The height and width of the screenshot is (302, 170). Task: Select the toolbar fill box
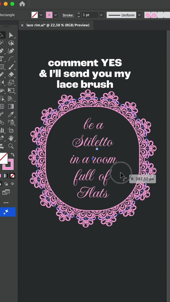(4, 158)
